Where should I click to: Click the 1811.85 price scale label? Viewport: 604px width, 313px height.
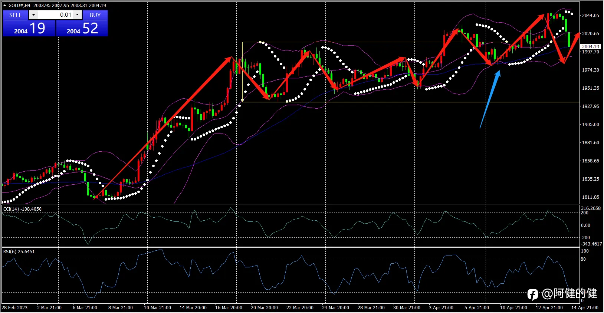(591, 197)
